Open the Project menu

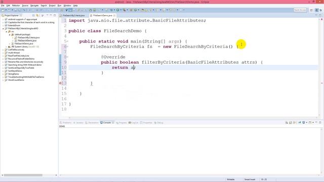(x=52, y=6)
